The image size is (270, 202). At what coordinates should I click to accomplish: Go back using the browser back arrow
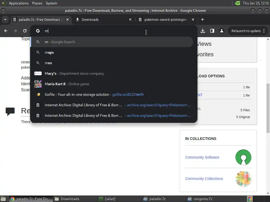[6, 31]
